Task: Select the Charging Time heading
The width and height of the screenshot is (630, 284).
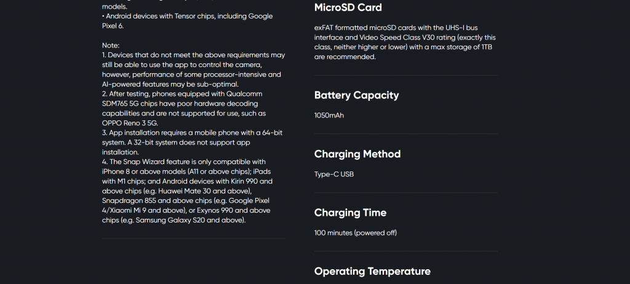Action: 350,213
